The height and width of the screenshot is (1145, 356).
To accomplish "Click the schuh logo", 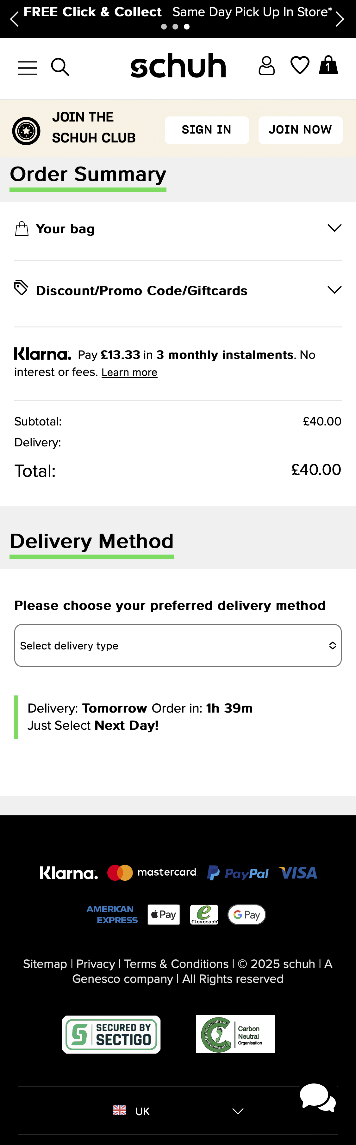I will tap(178, 66).
